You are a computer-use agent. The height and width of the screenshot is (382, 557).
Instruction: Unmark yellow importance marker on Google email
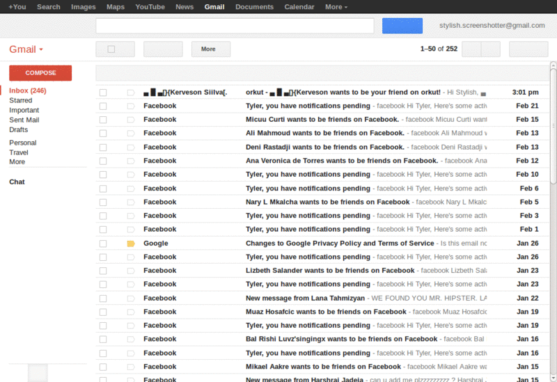click(x=131, y=244)
